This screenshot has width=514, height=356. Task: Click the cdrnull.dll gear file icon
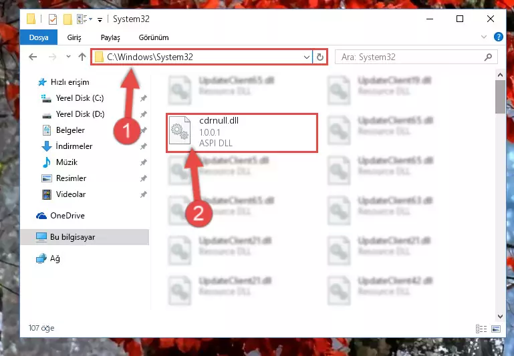click(180, 130)
